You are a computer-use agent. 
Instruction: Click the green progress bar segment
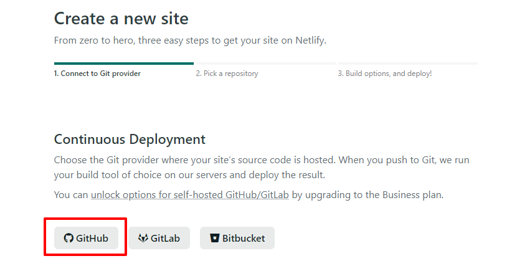[x=123, y=63]
